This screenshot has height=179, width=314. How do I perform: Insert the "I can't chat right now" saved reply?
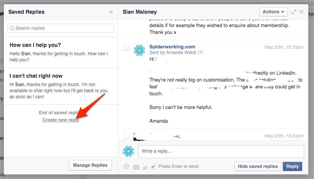tap(61, 86)
